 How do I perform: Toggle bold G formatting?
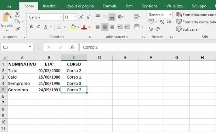click(31, 27)
